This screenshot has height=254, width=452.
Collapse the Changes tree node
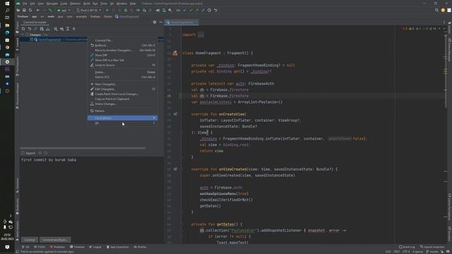(x=23, y=35)
